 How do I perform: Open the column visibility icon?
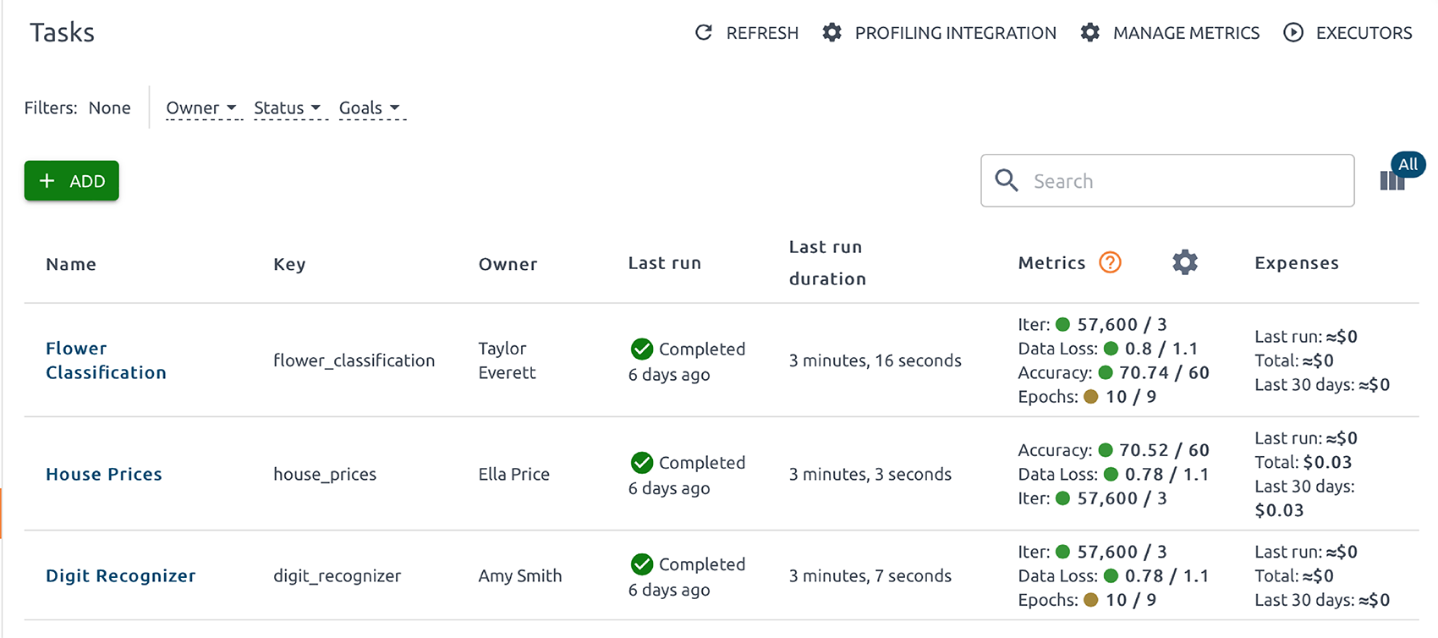coord(1391,180)
